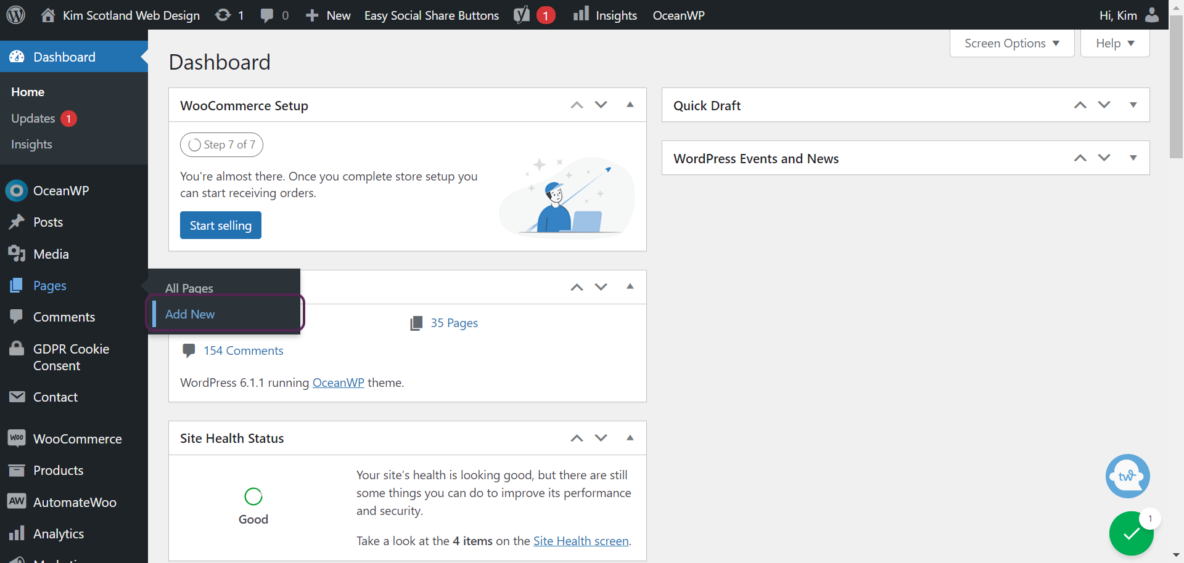
Task: Click the Pages sidebar icon
Action: [x=17, y=285]
